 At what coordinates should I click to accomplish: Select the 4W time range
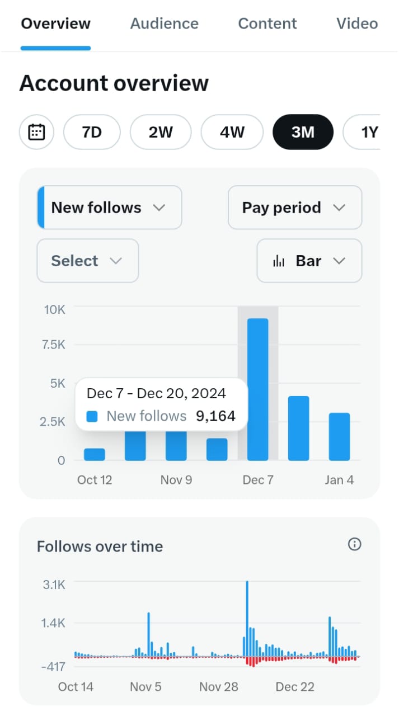[x=232, y=132]
